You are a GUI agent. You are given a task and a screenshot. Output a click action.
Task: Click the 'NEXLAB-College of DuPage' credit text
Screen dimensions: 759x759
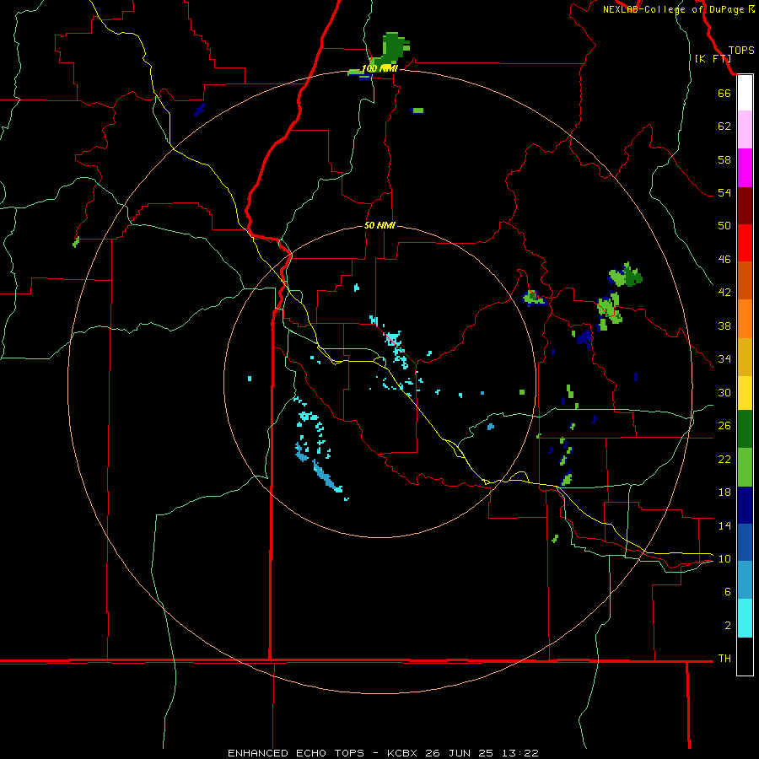(673, 9)
